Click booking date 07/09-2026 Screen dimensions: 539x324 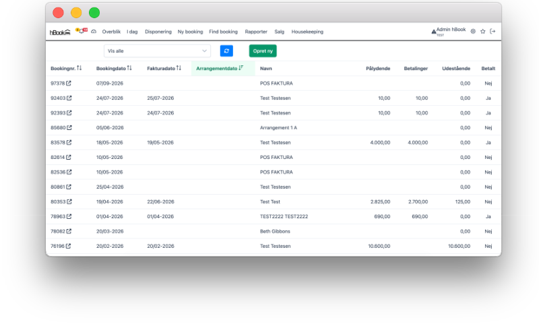[110, 83]
